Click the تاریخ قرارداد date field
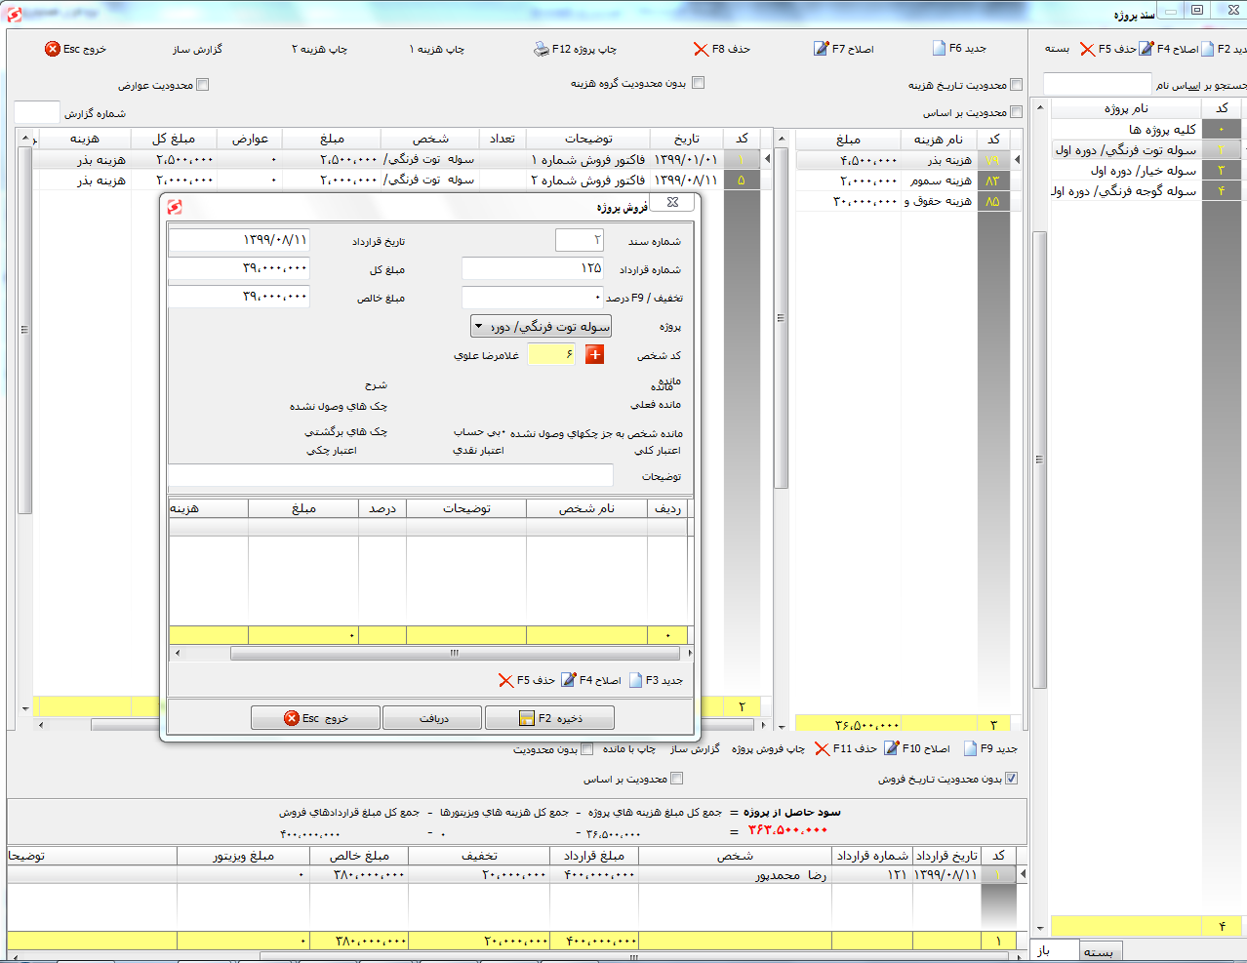Viewport: 1247px width, 963px height. tap(239, 240)
